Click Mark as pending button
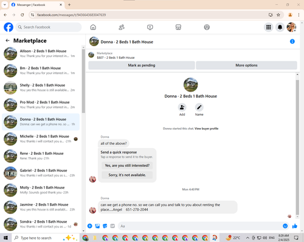 pos(142,66)
